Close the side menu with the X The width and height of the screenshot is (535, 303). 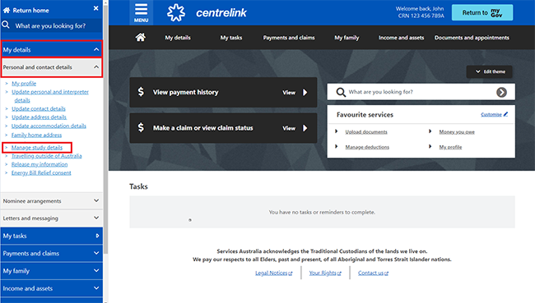point(95,8)
